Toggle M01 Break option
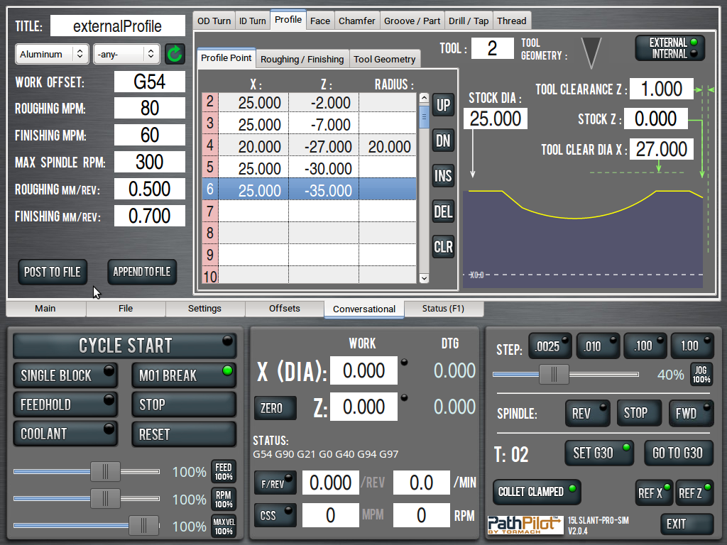This screenshot has width=727, height=545. click(184, 375)
